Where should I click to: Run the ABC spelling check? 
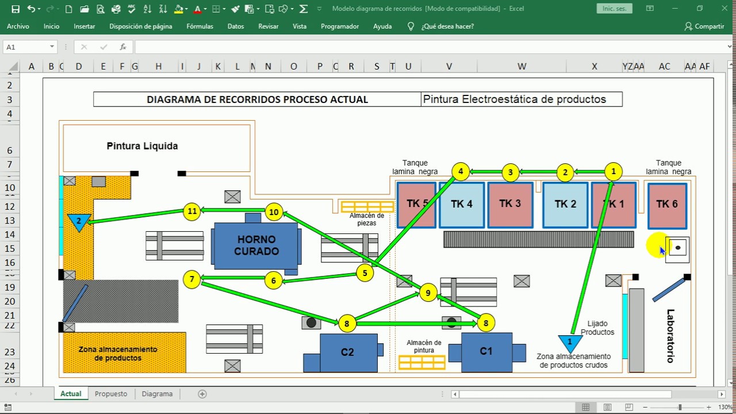click(x=132, y=9)
